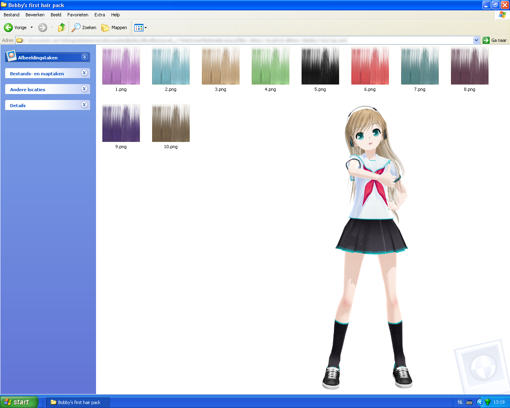
Task: Expand the Details panel
Action: [x=84, y=105]
